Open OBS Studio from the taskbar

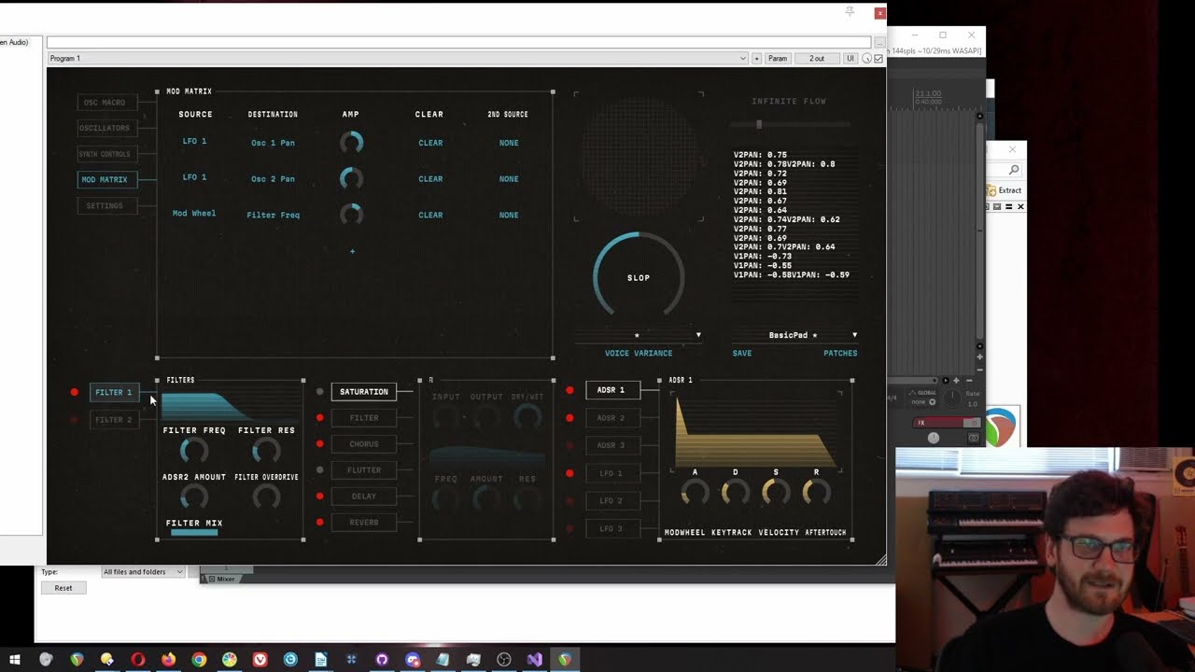pos(504,660)
